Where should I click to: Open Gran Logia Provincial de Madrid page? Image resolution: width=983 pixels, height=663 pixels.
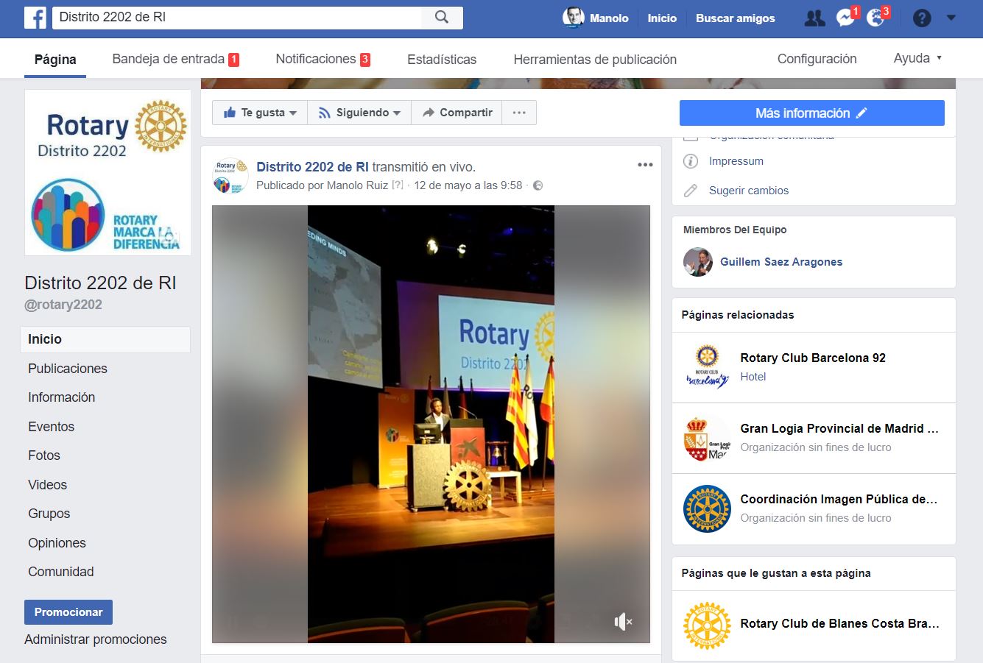(x=839, y=429)
